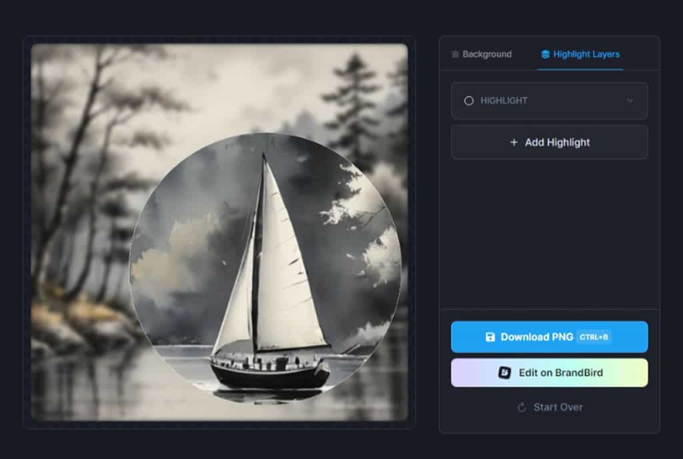
Task: Click the Highlight Layers stack icon
Action: tap(546, 55)
